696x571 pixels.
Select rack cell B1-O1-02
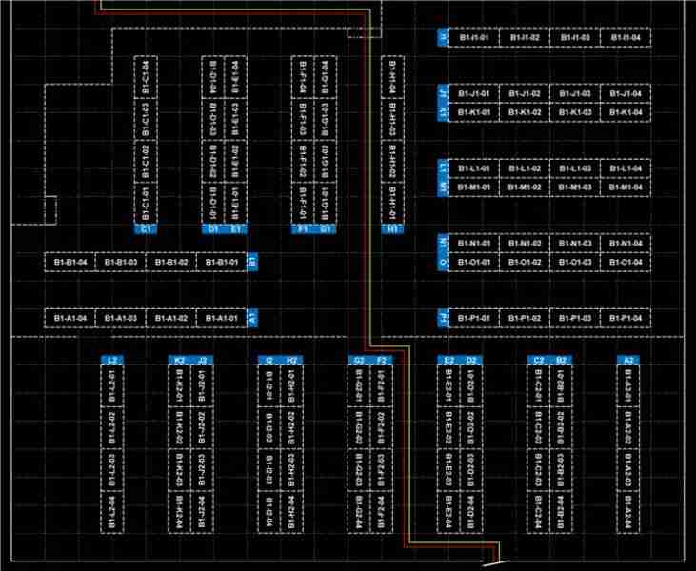click(x=525, y=262)
